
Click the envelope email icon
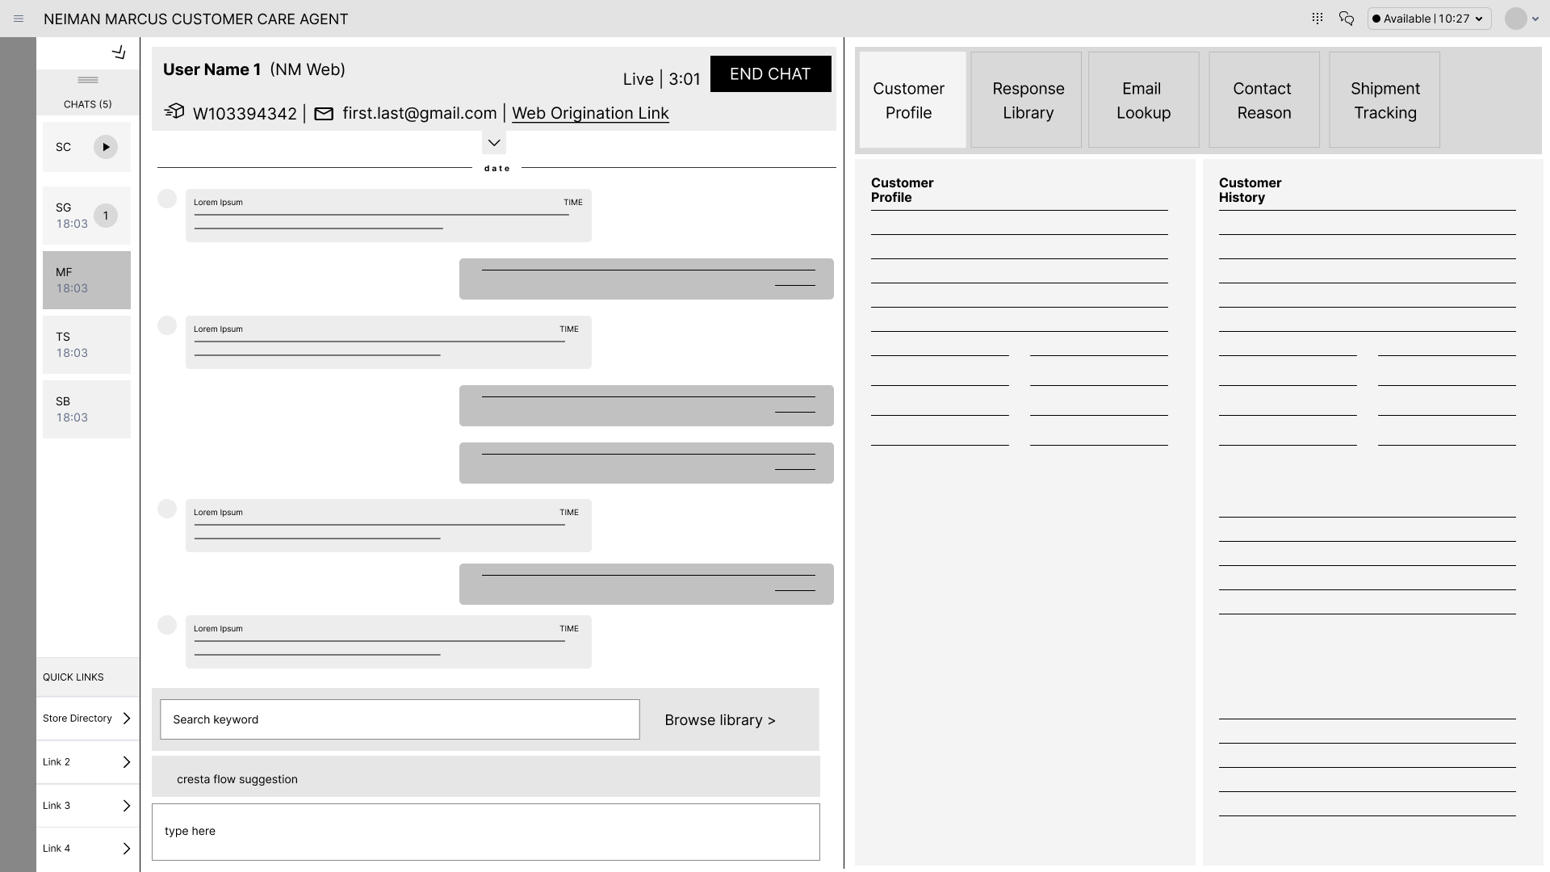tap(324, 114)
